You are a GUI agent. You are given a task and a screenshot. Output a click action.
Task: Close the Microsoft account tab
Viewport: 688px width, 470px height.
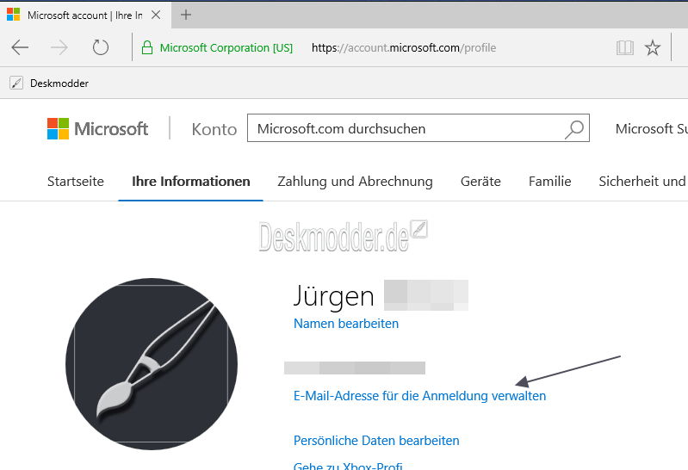155,15
